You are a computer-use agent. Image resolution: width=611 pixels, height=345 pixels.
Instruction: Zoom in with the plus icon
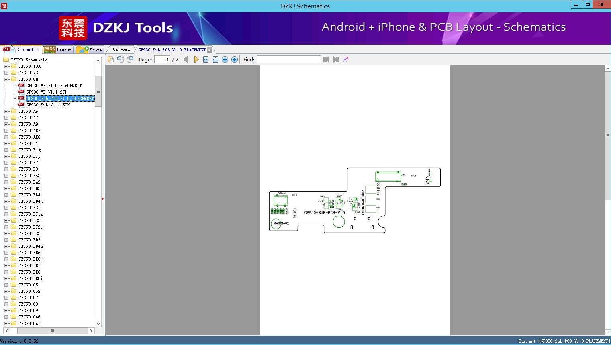(x=235, y=59)
